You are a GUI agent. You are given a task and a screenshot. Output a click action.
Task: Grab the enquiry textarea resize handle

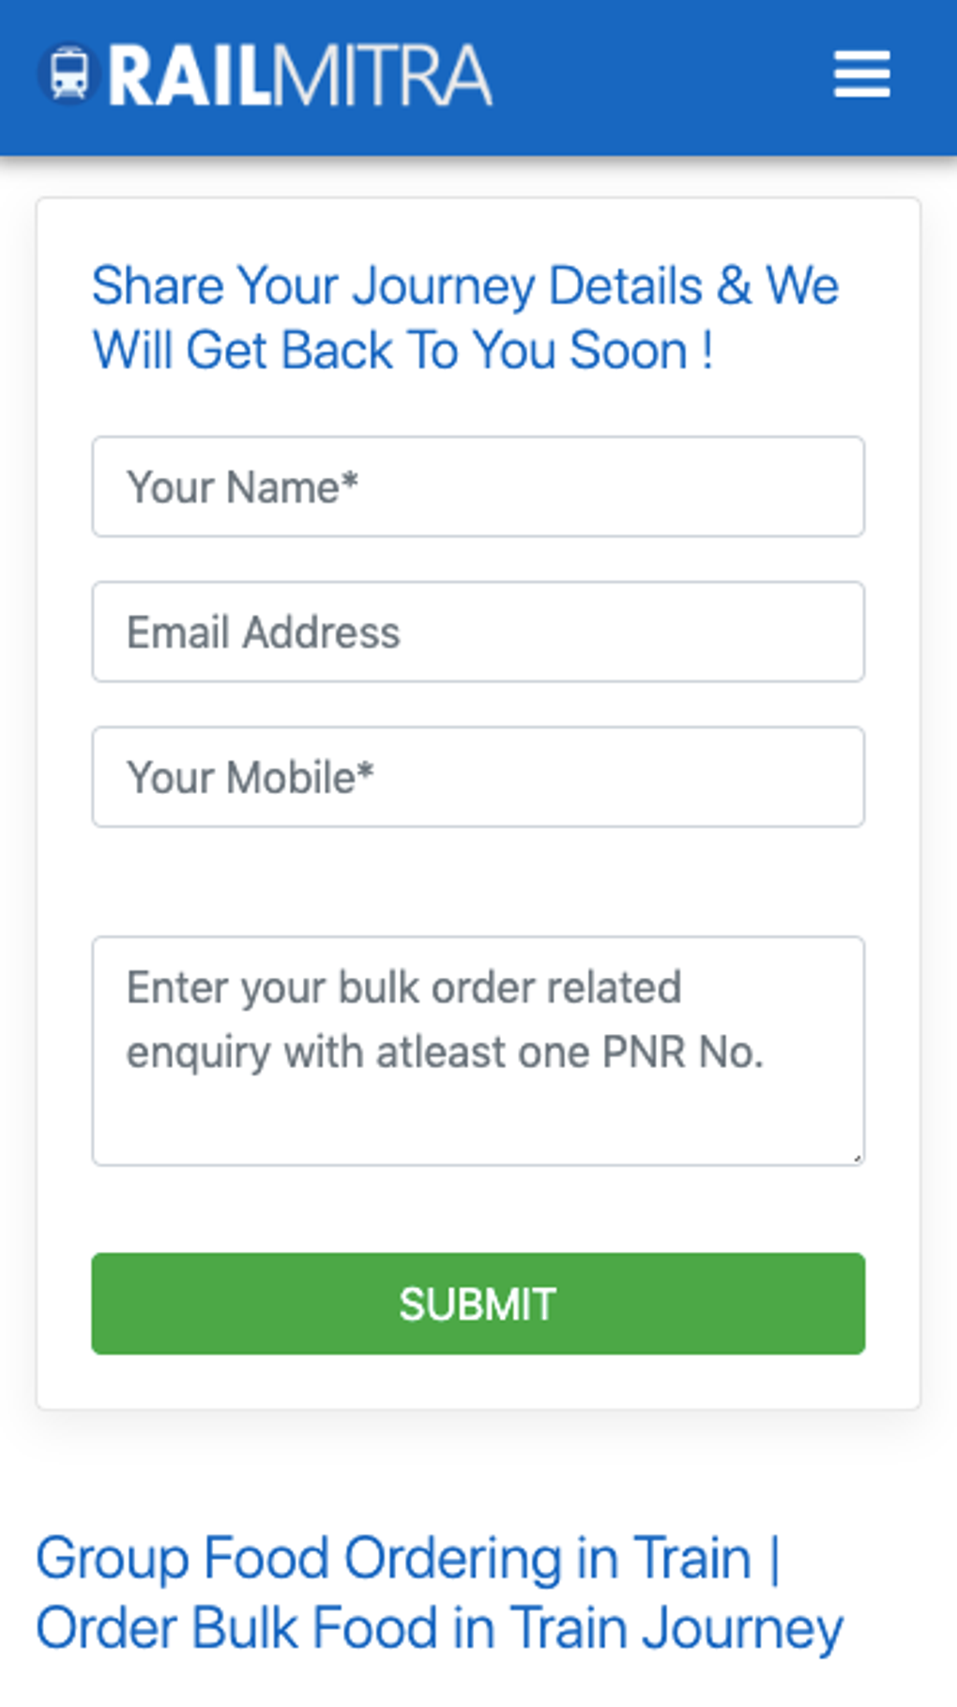pyautogui.click(x=857, y=1158)
